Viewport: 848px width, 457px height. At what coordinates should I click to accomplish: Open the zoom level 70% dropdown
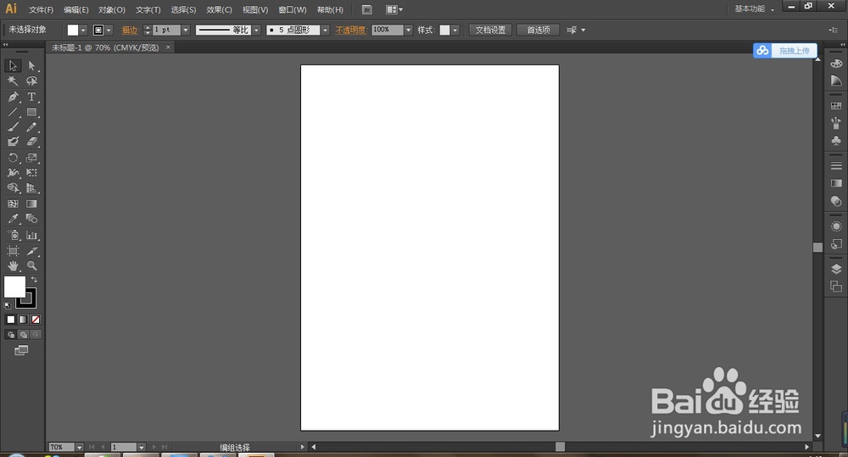pyautogui.click(x=80, y=448)
